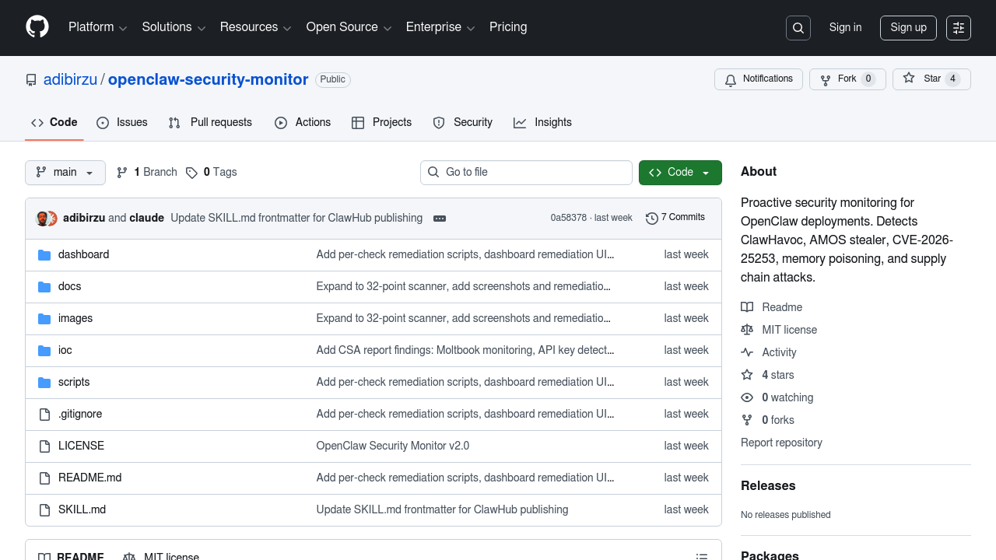Open the README outline icon

pyautogui.click(x=702, y=556)
